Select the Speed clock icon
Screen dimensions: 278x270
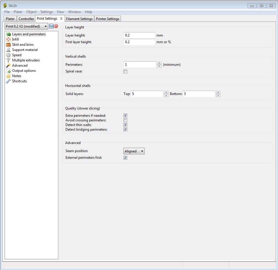tap(8, 55)
